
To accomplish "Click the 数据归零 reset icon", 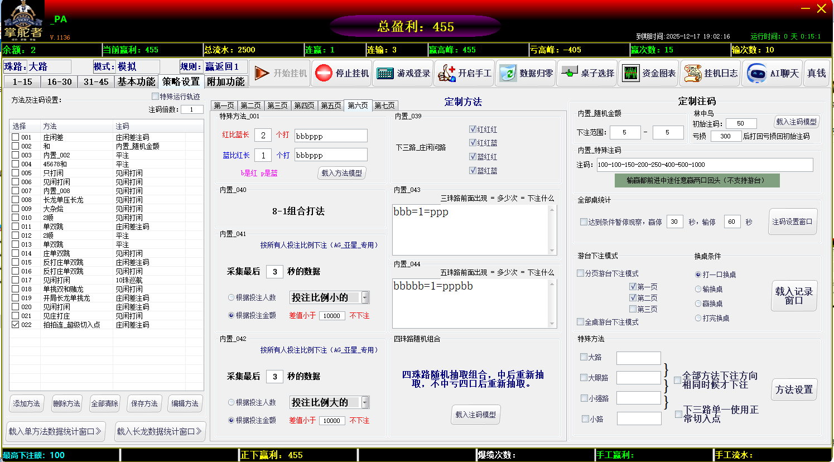I will (508, 73).
